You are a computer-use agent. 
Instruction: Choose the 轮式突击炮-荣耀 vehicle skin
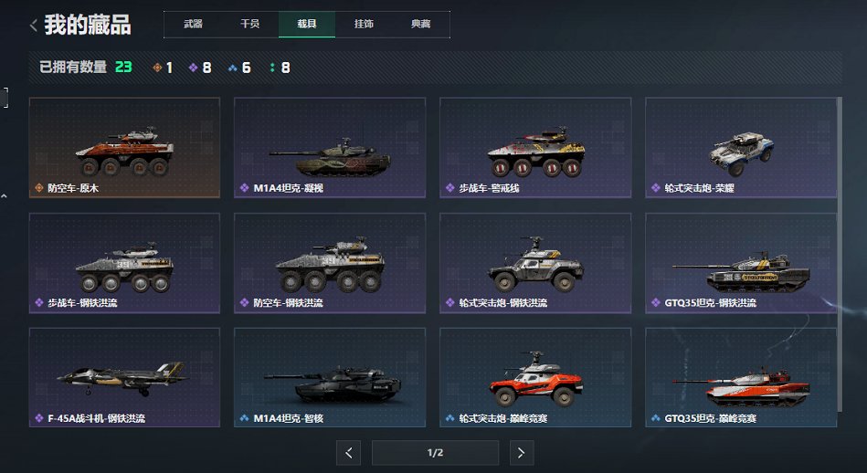tap(741, 148)
